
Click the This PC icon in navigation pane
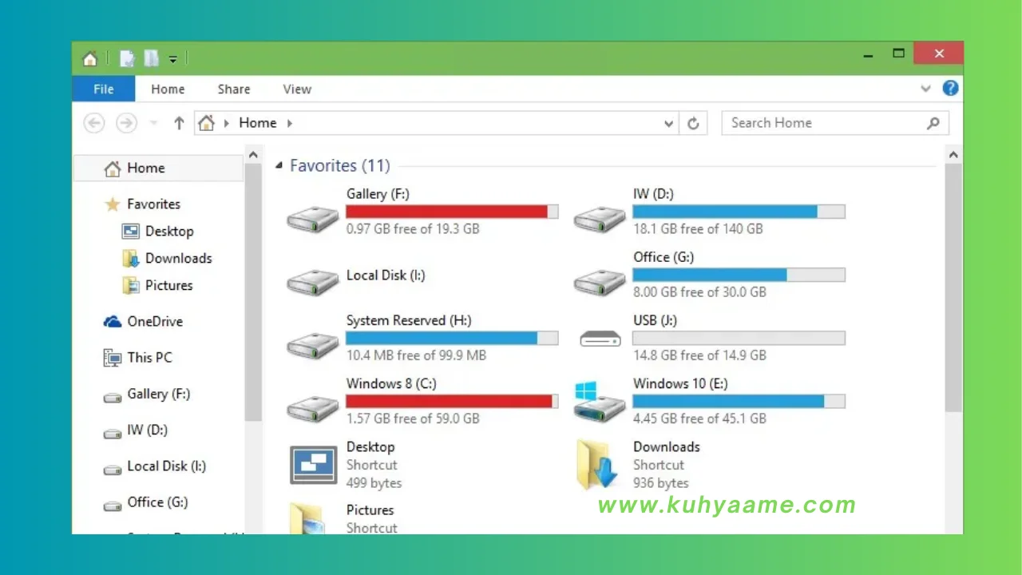pos(113,358)
